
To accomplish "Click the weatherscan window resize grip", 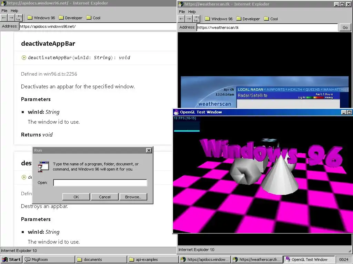I will click(x=350, y=251).
